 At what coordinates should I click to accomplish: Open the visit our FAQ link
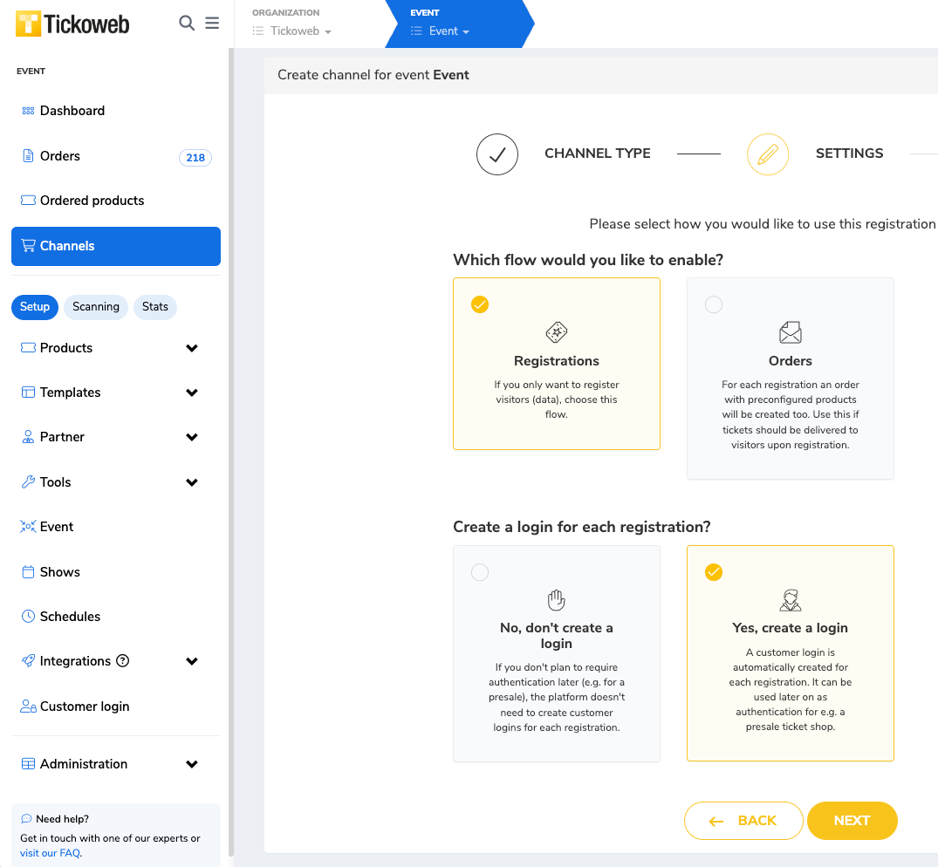[50, 853]
